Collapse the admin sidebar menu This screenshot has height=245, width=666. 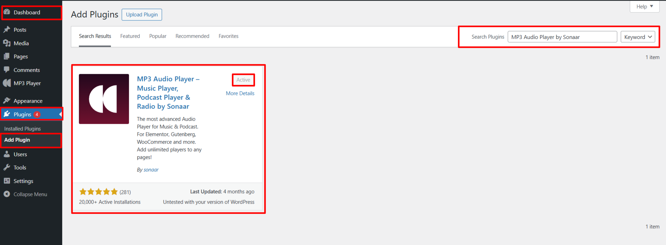pos(25,194)
